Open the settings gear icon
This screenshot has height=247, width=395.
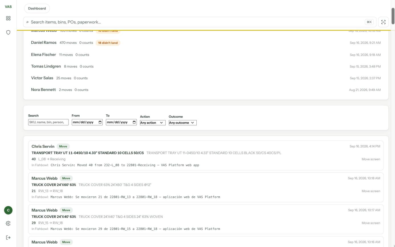tap(8, 223)
